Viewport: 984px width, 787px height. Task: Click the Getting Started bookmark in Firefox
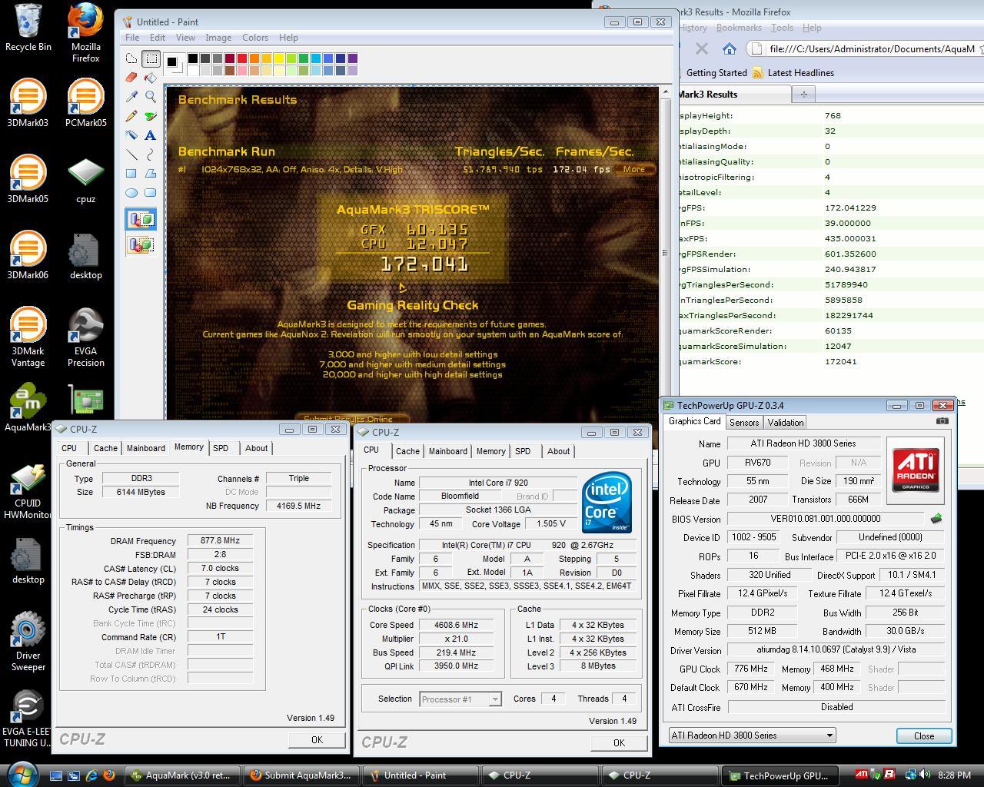pyautogui.click(x=716, y=73)
